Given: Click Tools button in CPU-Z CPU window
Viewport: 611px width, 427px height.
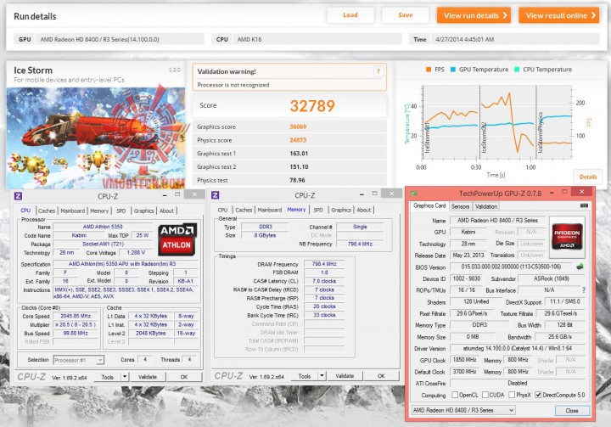Looking at the screenshot, I should point(108,377).
